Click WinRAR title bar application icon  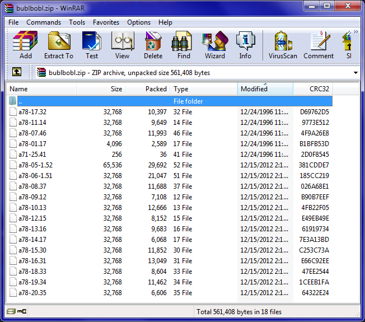[10, 8]
